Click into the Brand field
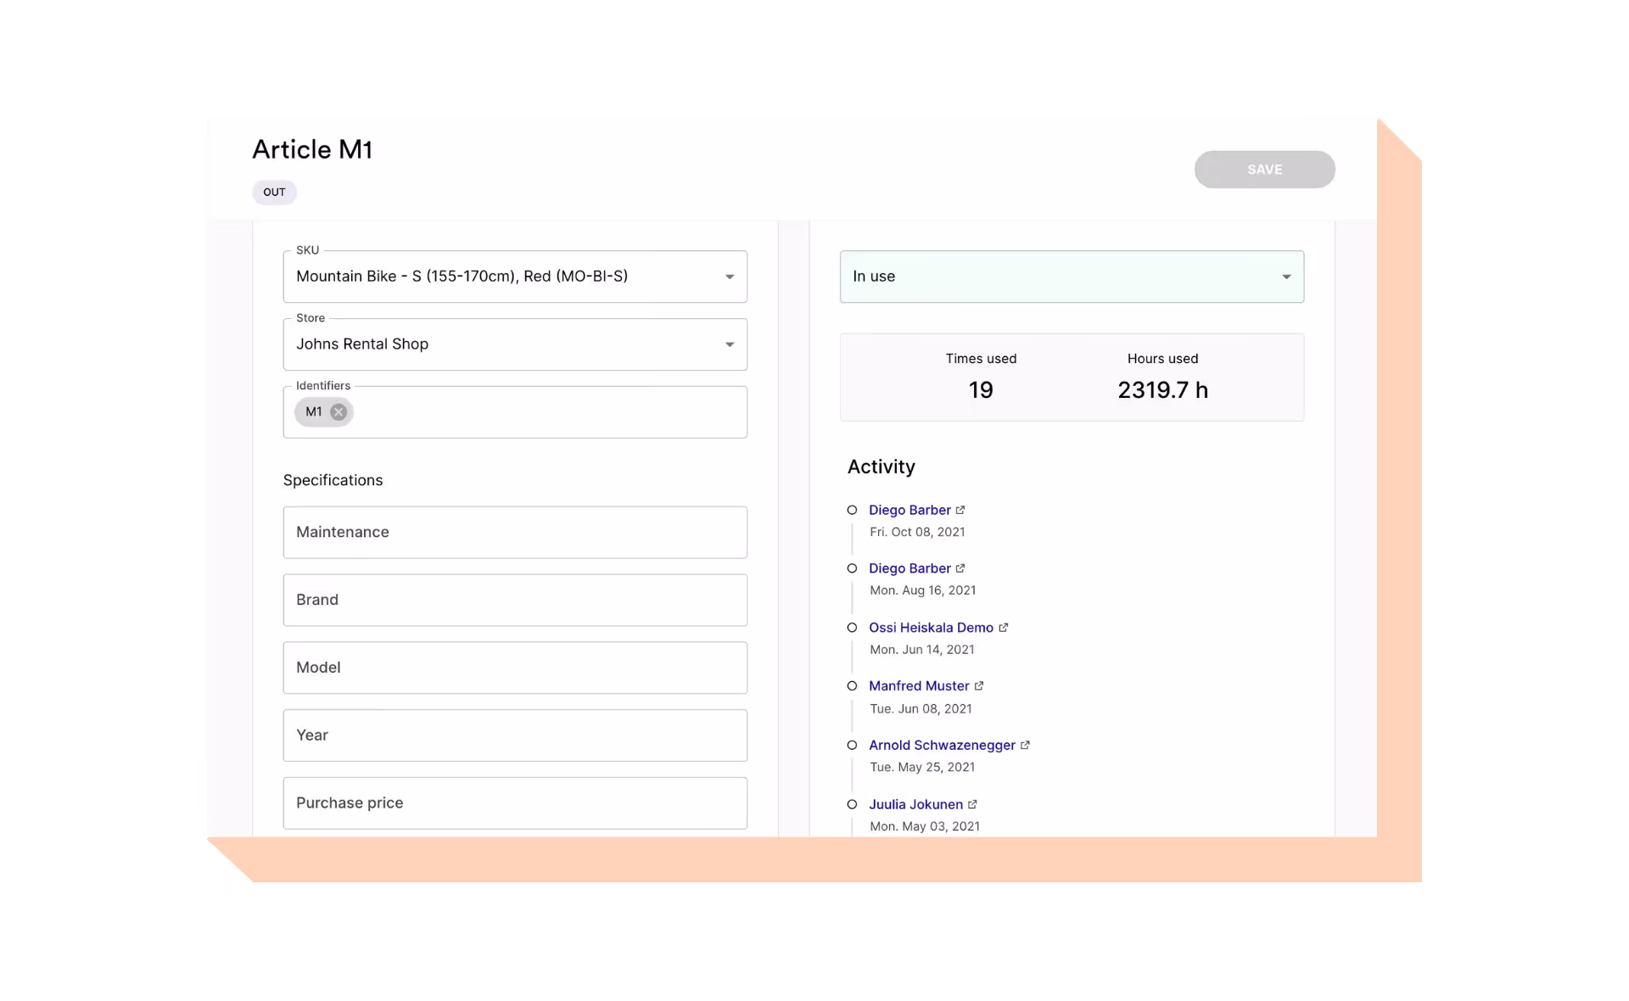1629x1001 pixels. [514, 601]
